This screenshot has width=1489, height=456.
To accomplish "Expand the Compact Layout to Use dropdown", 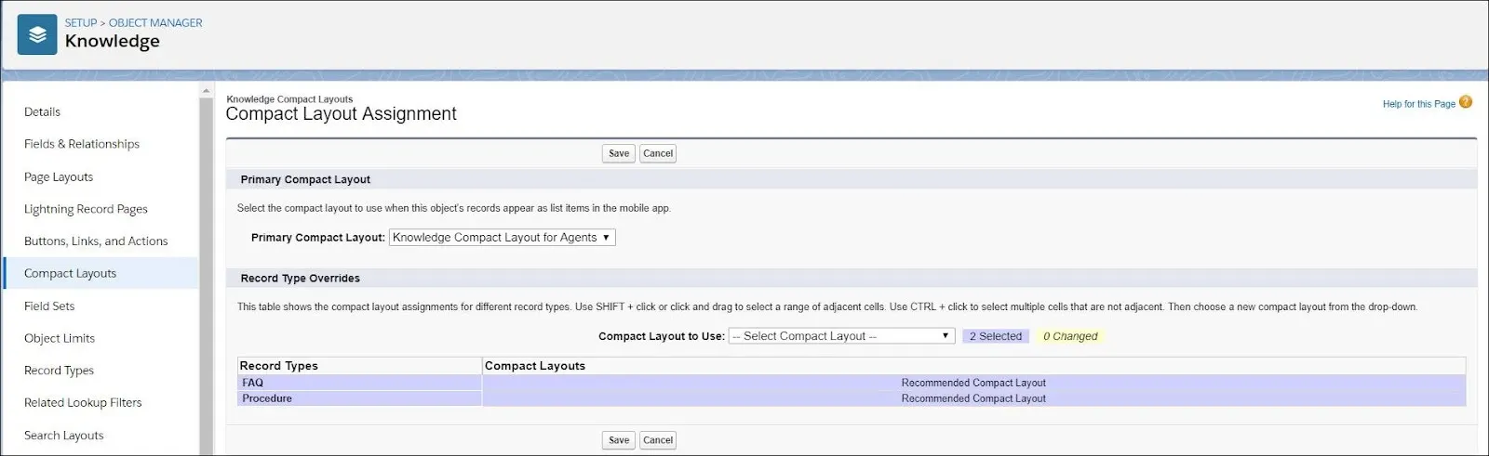I will pos(842,336).
